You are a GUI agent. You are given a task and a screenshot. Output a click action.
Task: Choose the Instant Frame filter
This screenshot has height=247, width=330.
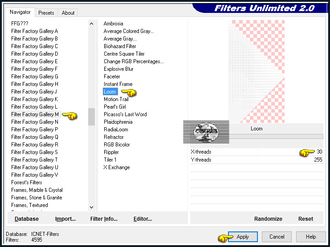[x=118, y=84]
